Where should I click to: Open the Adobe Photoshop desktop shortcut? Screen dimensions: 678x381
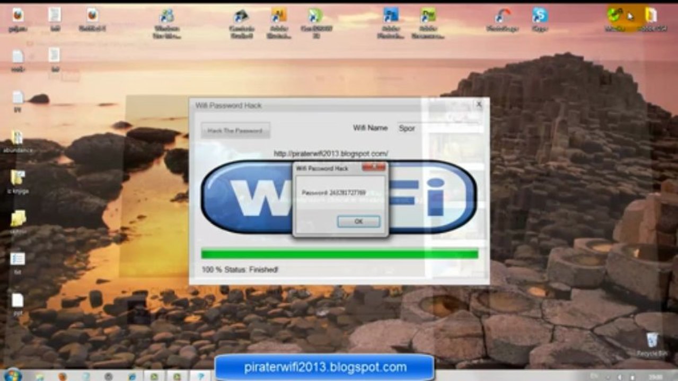click(391, 22)
